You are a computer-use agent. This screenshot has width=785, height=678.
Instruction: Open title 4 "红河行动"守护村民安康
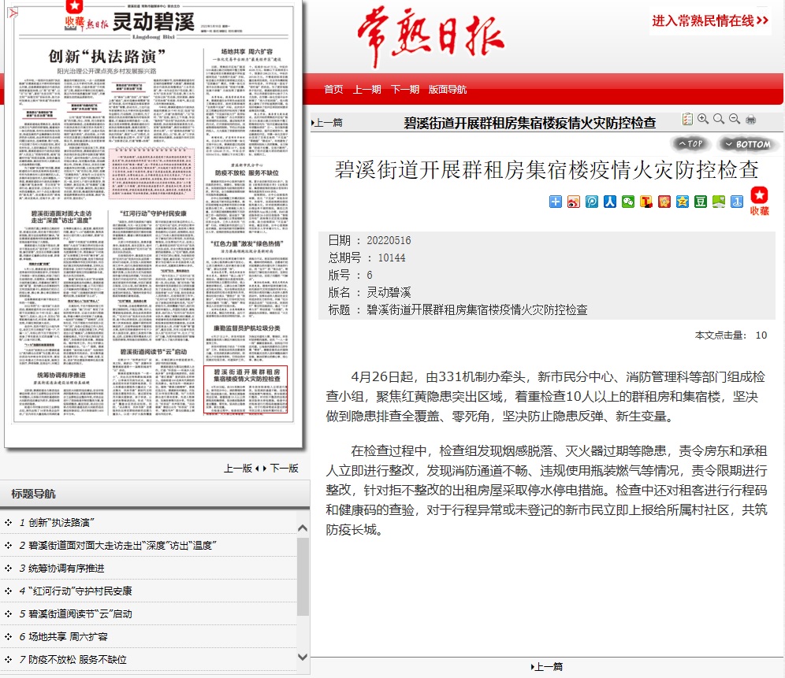75,591
